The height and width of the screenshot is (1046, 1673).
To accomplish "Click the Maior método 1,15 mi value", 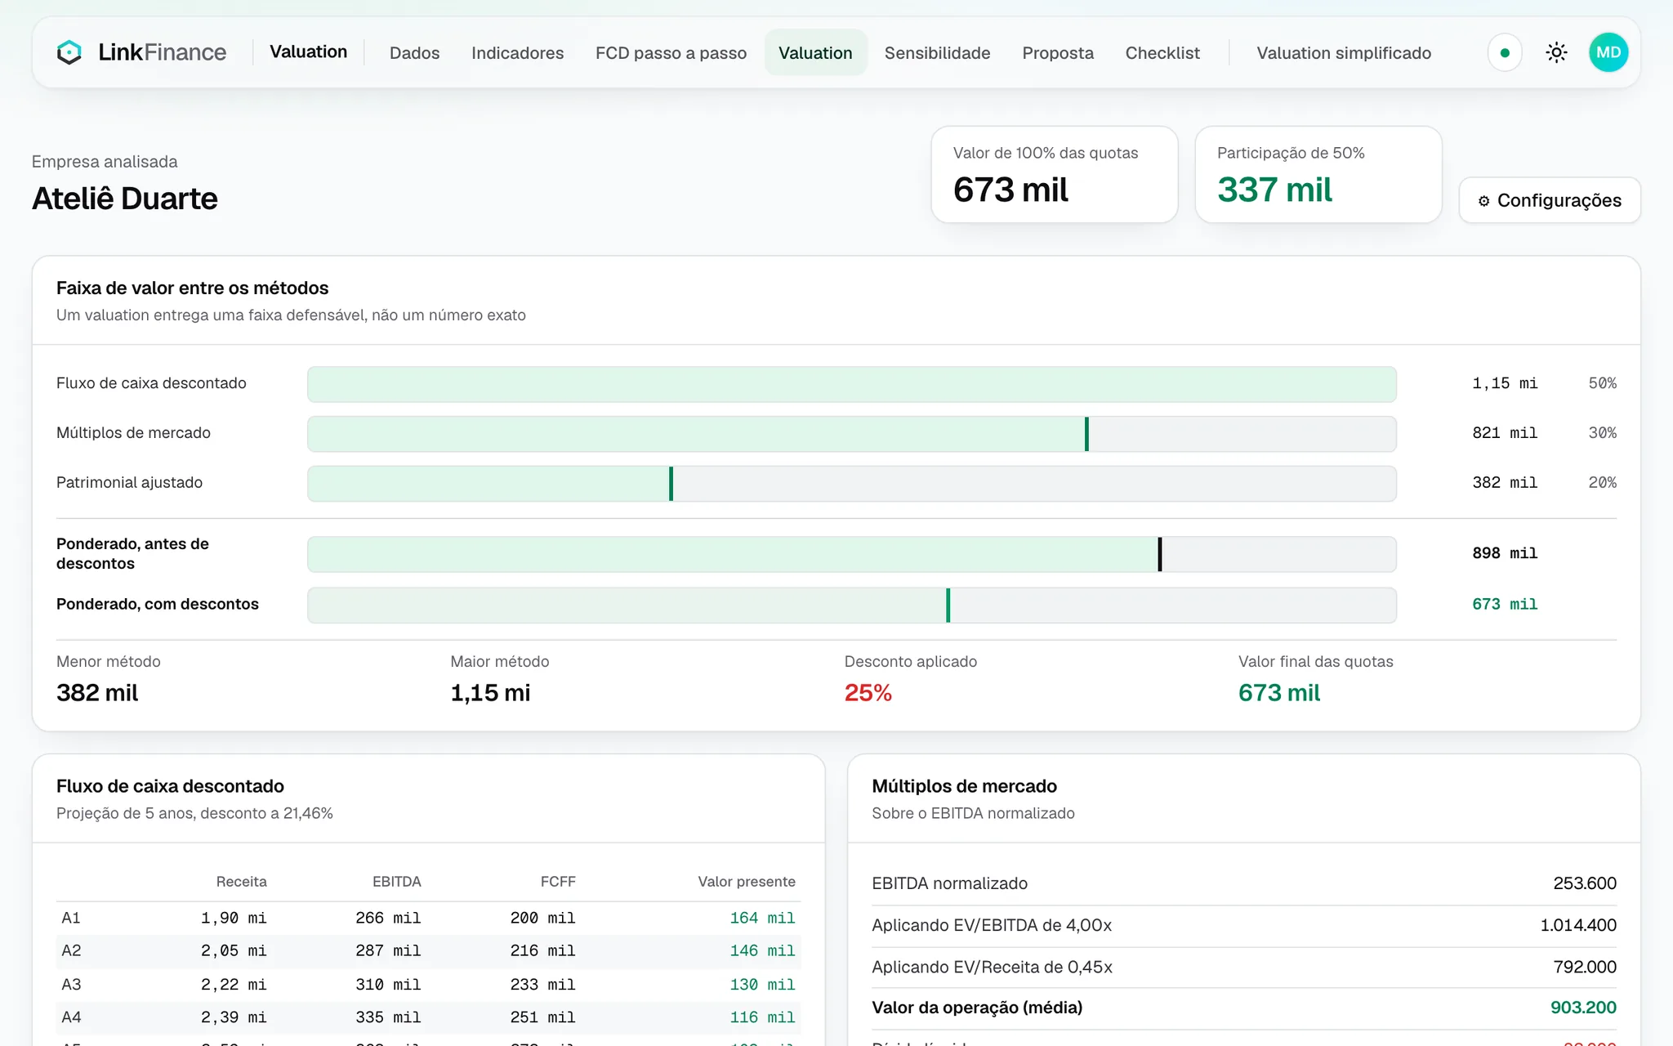I will click(x=490, y=693).
